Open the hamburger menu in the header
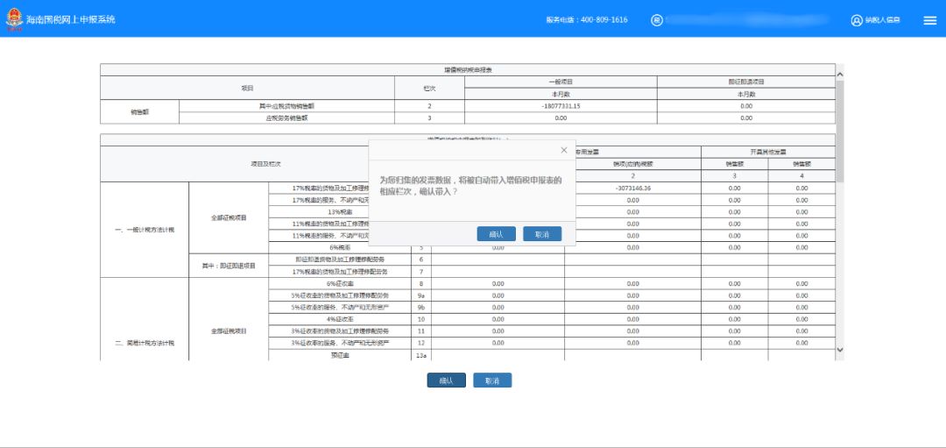Image resolution: width=946 pixels, height=448 pixels. [x=929, y=20]
